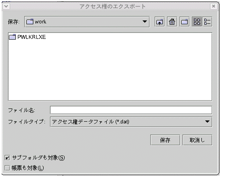Open the window menu button in title bar

point(6,6)
